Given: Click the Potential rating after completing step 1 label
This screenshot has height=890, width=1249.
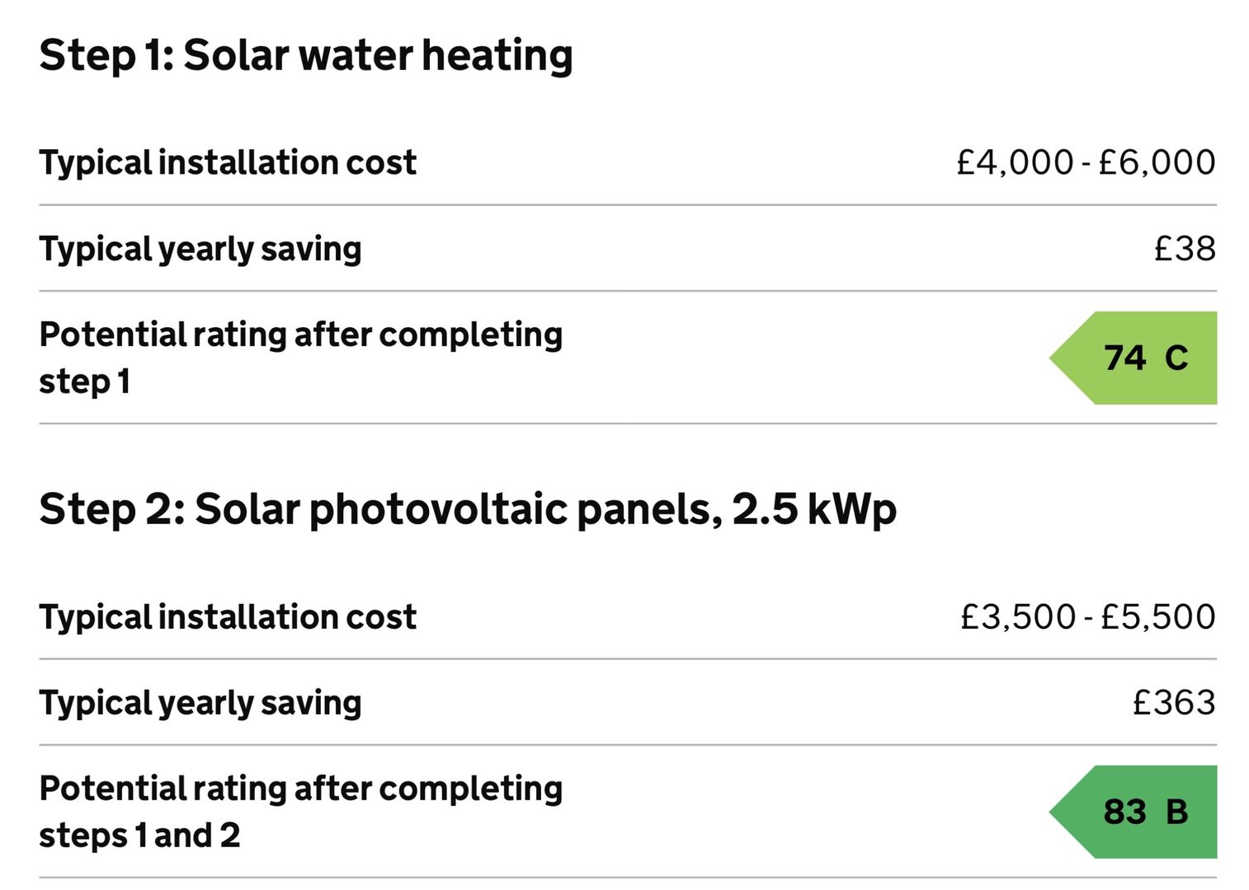Looking at the screenshot, I should click(300, 358).
